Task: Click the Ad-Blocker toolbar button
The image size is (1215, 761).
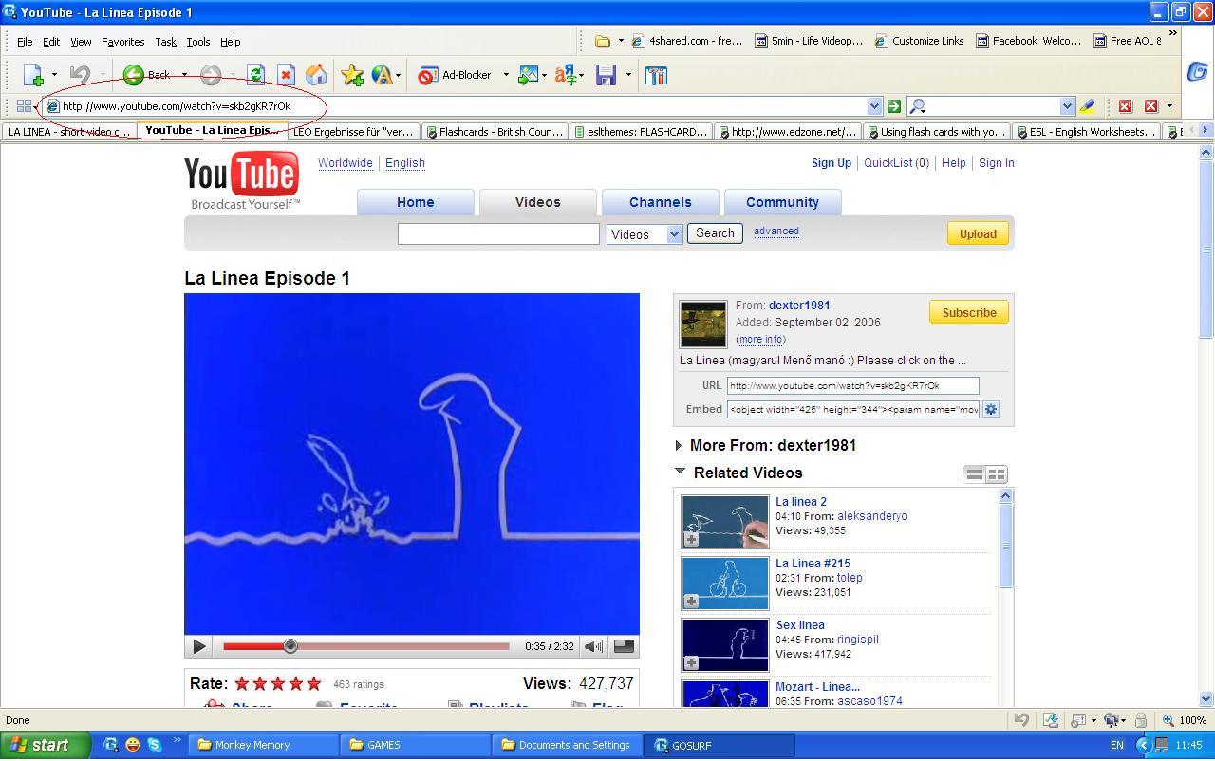Action: coord(456,75)
